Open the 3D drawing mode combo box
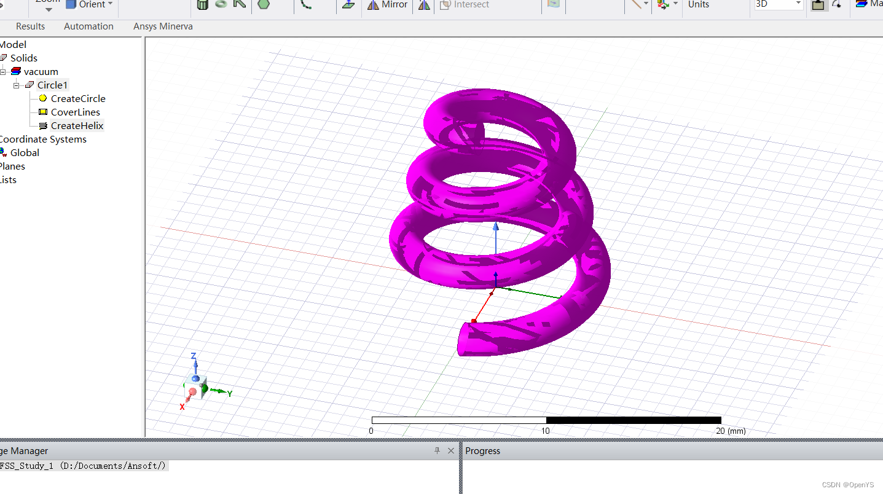The height and width of the screenshot is (494, 883). click(x=779, y=4)
